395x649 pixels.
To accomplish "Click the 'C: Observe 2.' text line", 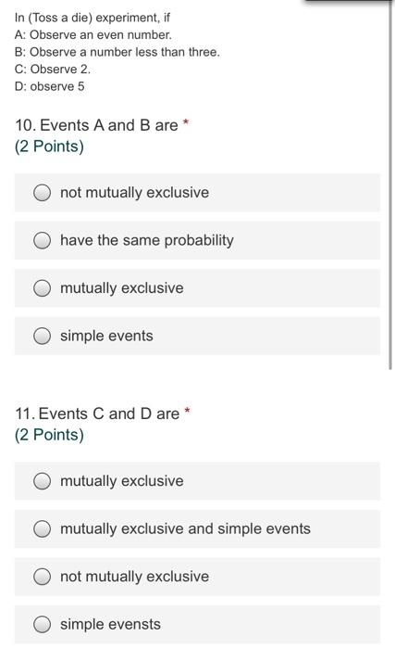I will coord(53,70).
